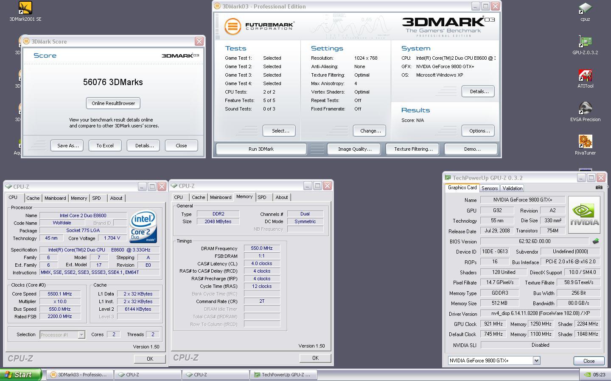611x381 pixels.
Task: Click Level 2 cache value 6144 KBytes
Action: pos(138,309)
